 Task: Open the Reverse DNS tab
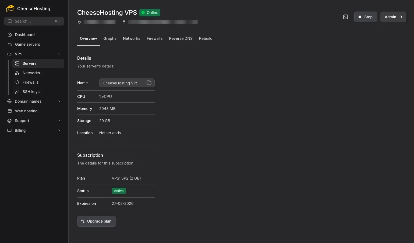tap(181, 38)
